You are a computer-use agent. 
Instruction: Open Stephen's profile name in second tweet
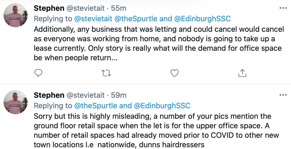tap(49, 95)
